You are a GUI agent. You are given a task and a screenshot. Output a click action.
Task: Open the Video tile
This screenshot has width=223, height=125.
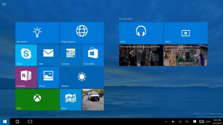point(185,33)
